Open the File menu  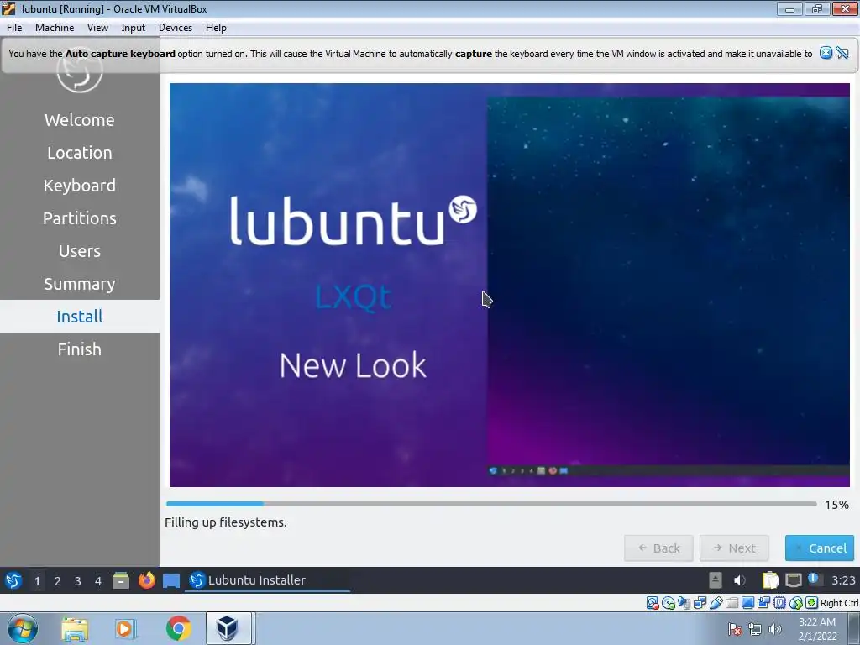pyautogui.click(x=14, y=28)
